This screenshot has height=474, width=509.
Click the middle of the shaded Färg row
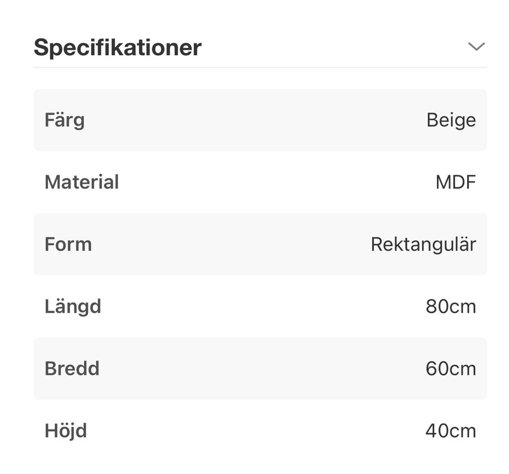click(x=260, y=120)
